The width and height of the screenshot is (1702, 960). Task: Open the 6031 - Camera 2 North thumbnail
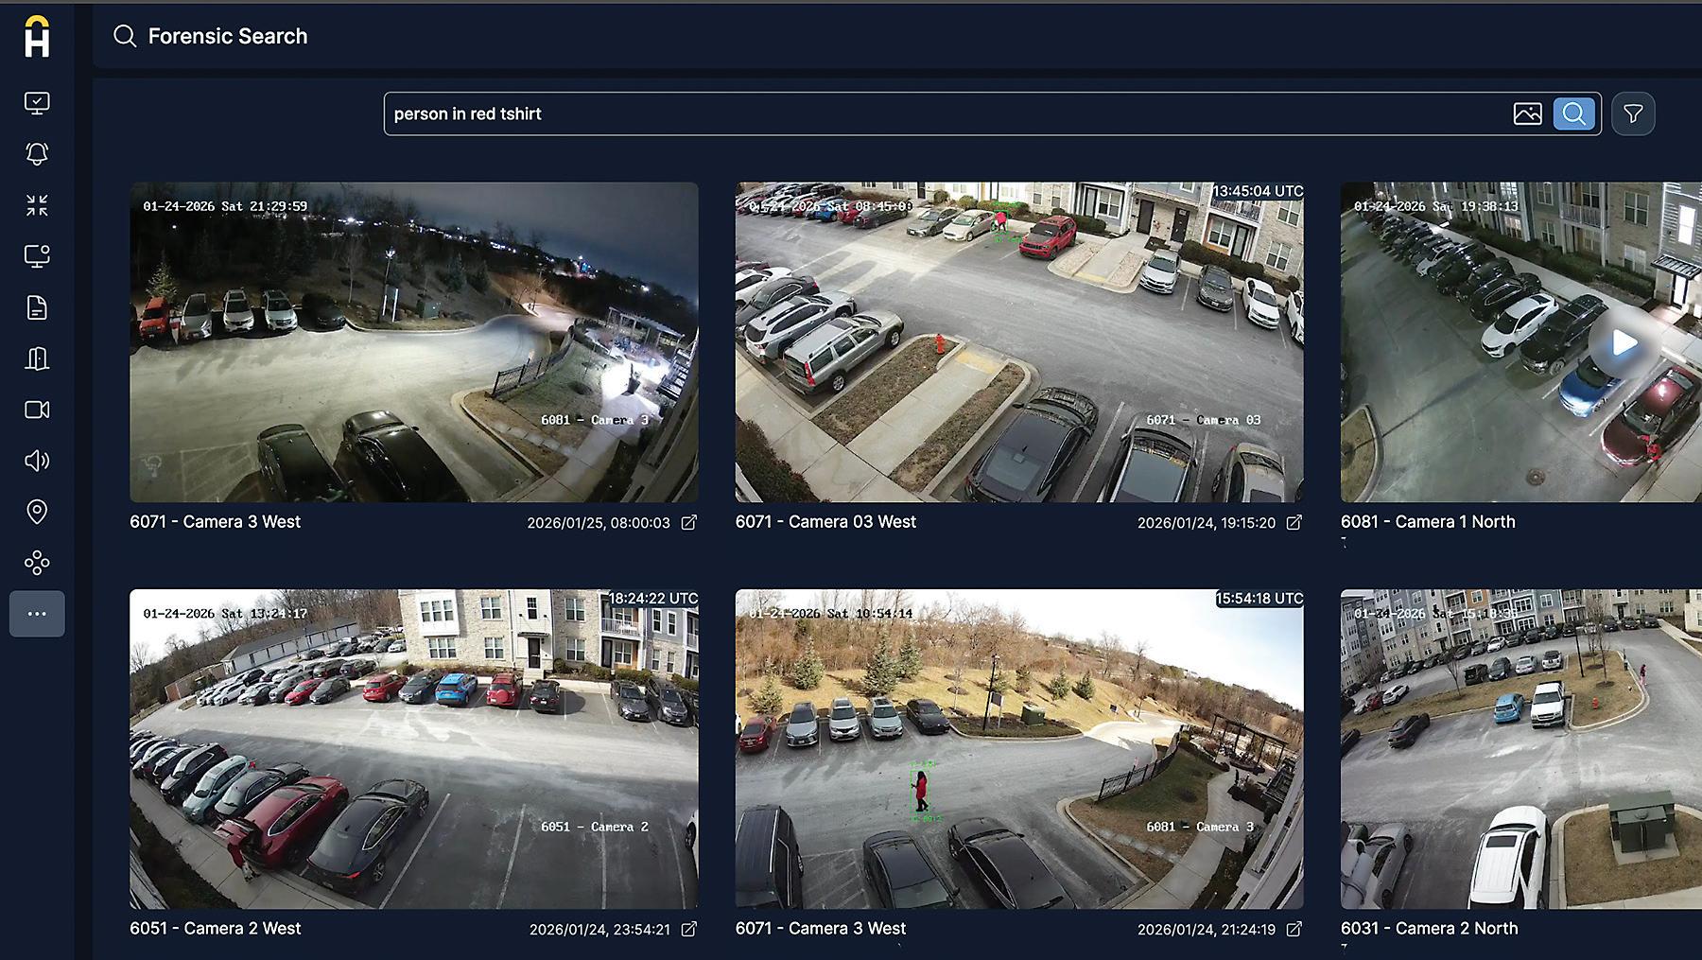pyautogui.click(x=1521, y=749)
